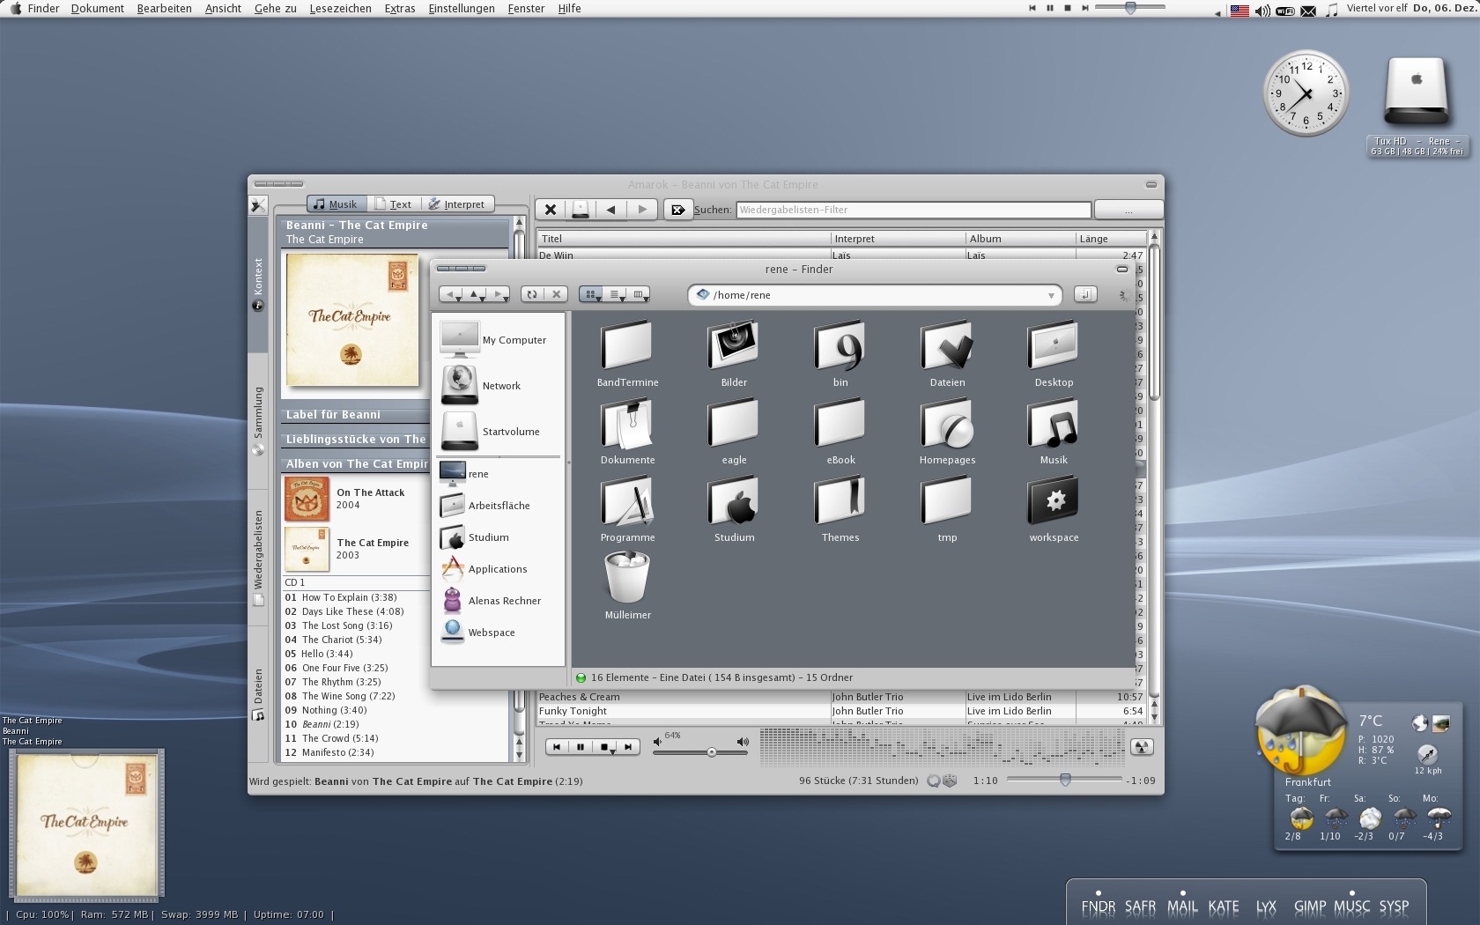The height and width of the screenshot is (925, 1480).
Task: Switch to the Interpret tab in Amarok
Action: click(x=457, y=204)
